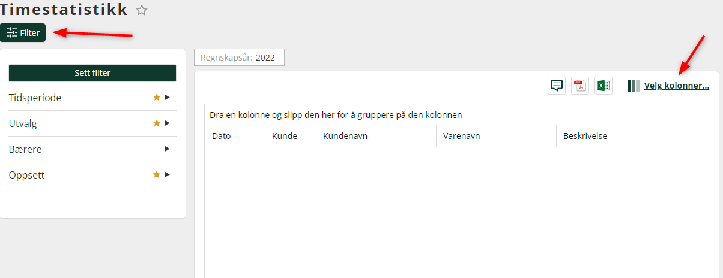Expand the Utvalg filter section arrow
This screenshot has width=723, height=278.
168,123
